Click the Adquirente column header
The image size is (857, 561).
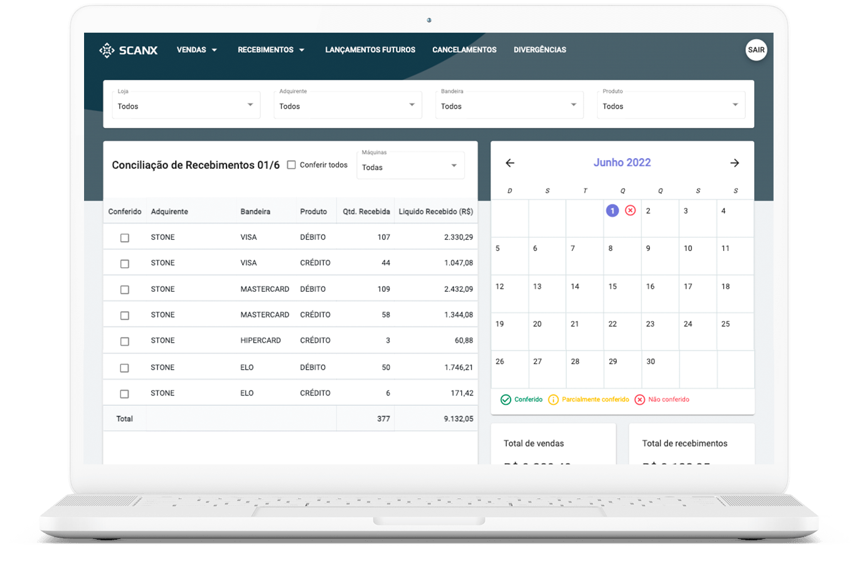tap(169, 212)
